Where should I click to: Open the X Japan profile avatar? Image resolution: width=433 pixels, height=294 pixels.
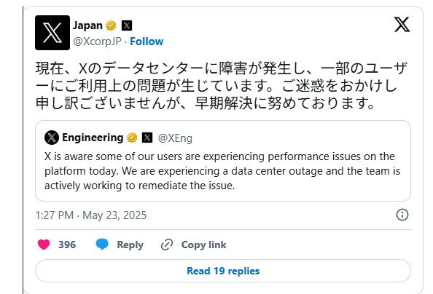pyautogui.click(x=52, y=33)
